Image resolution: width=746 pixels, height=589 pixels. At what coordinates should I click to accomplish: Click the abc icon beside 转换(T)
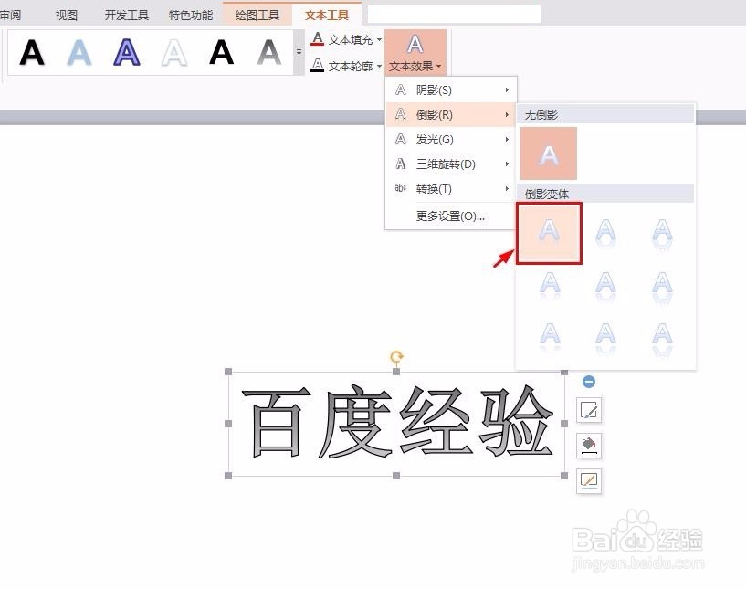(401, 188)
